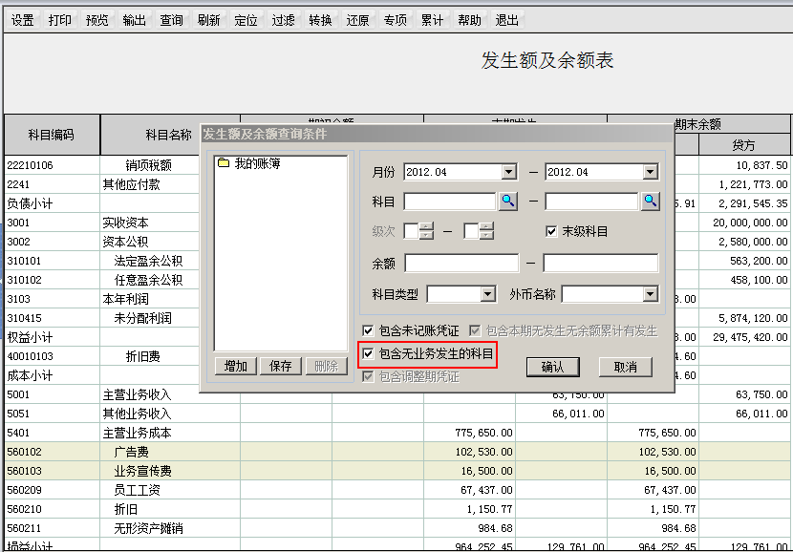Click 退出 in the toolbar
The image size is (793, 552).
(x=507, y=20)
